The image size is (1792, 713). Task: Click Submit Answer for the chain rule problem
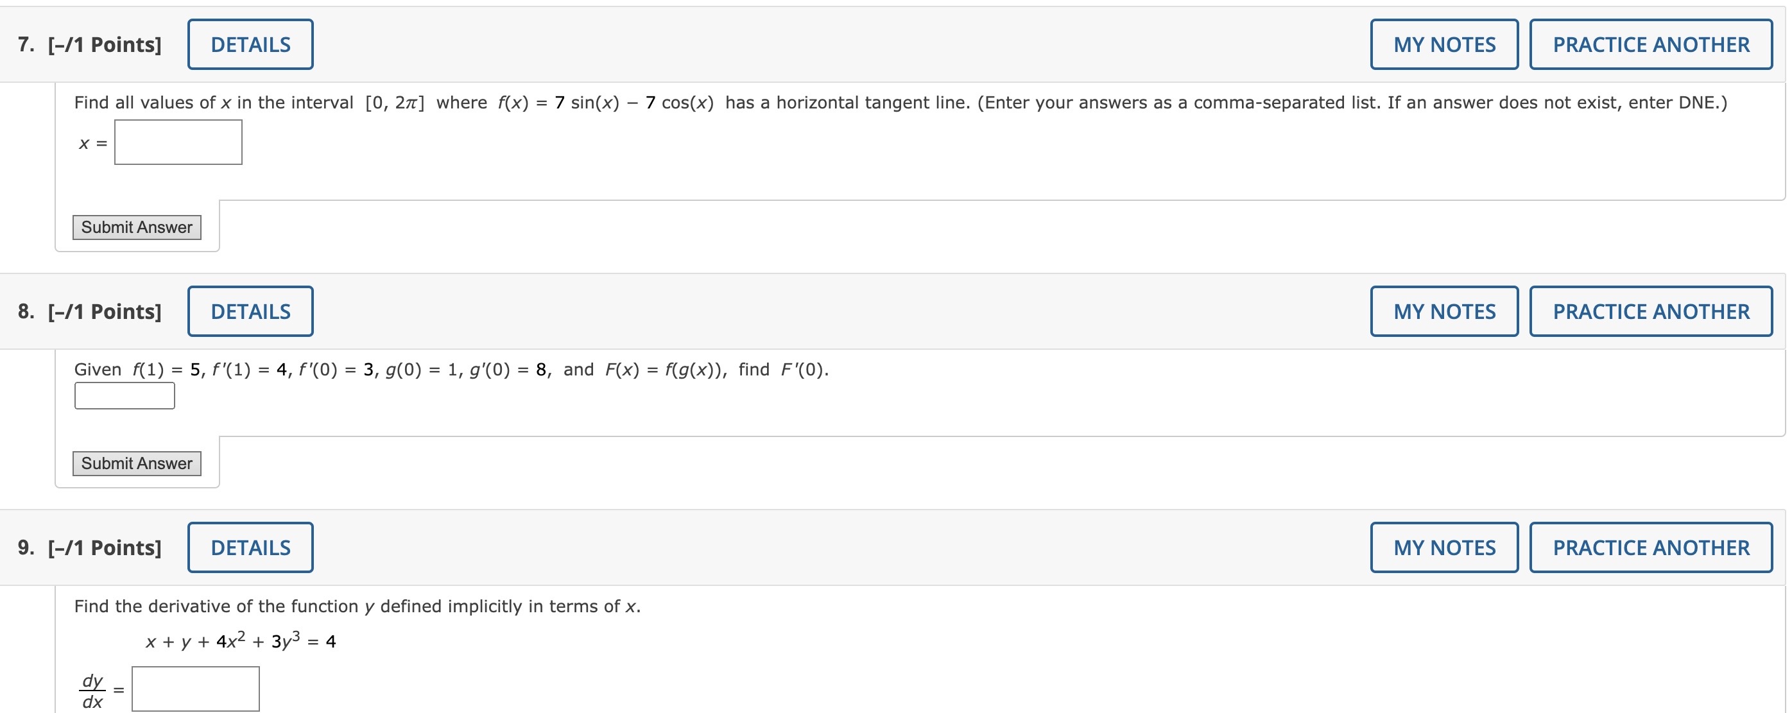136,463
